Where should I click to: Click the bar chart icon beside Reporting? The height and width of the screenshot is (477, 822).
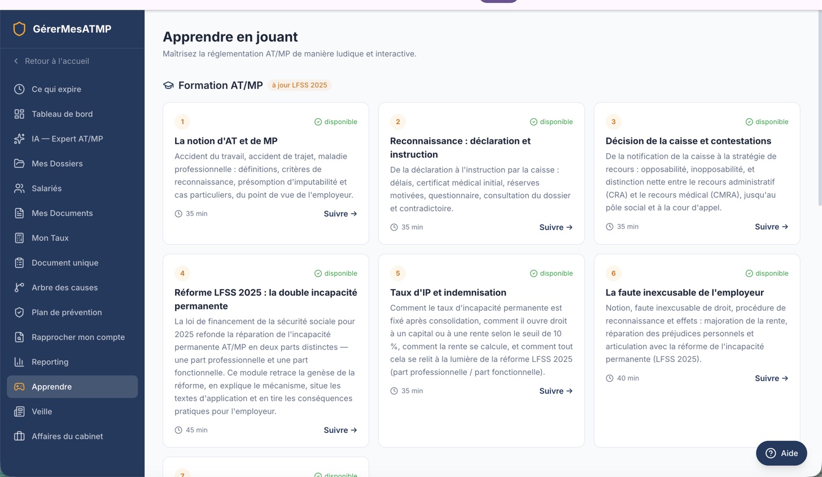point(19,362)
